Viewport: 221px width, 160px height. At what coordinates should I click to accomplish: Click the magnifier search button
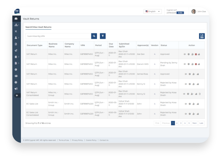click(94, 36)
